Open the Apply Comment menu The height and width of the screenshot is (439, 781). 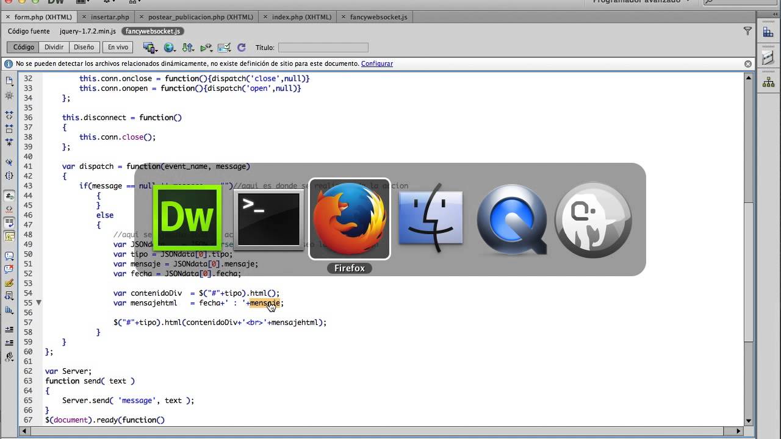pos(9,256)
